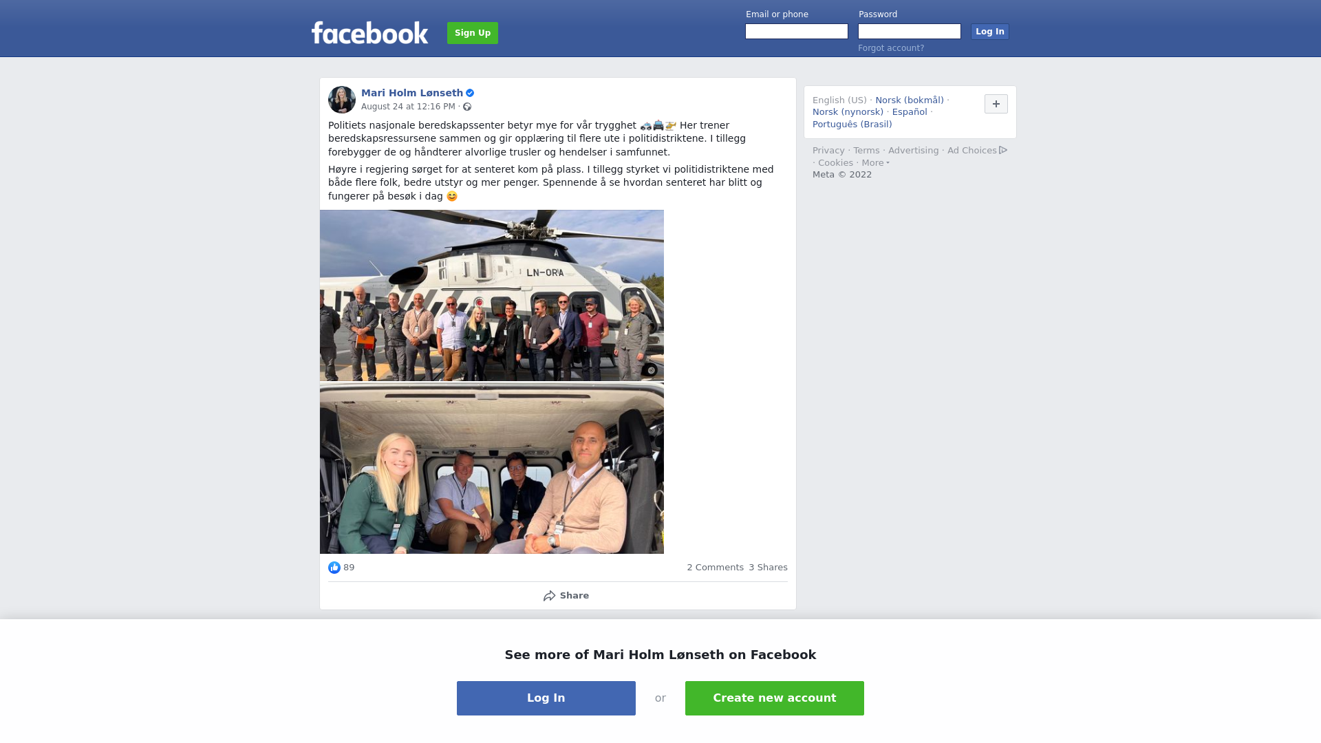This screenshot has height=743, width=1321.
Task: Open the helicopter group photo
Action: (492, 295)
